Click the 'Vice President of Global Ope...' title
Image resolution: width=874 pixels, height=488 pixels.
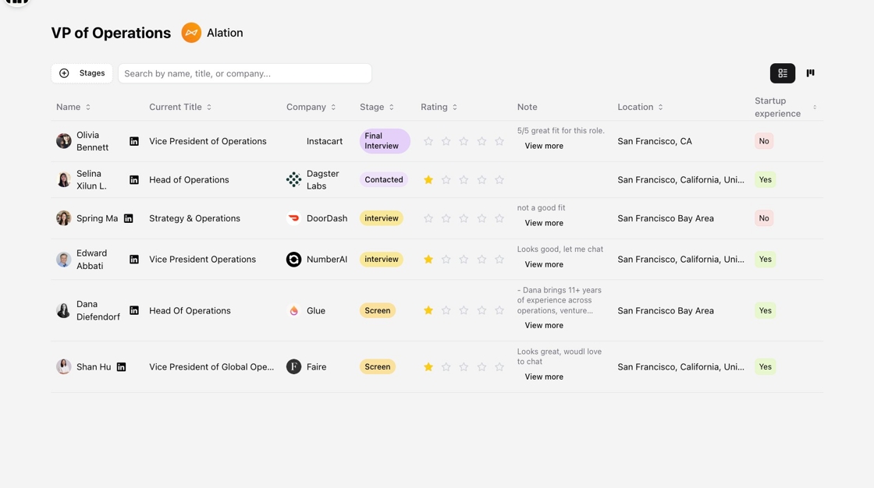[211, 366]
